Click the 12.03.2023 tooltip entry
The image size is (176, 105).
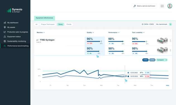tap(138, 73)
